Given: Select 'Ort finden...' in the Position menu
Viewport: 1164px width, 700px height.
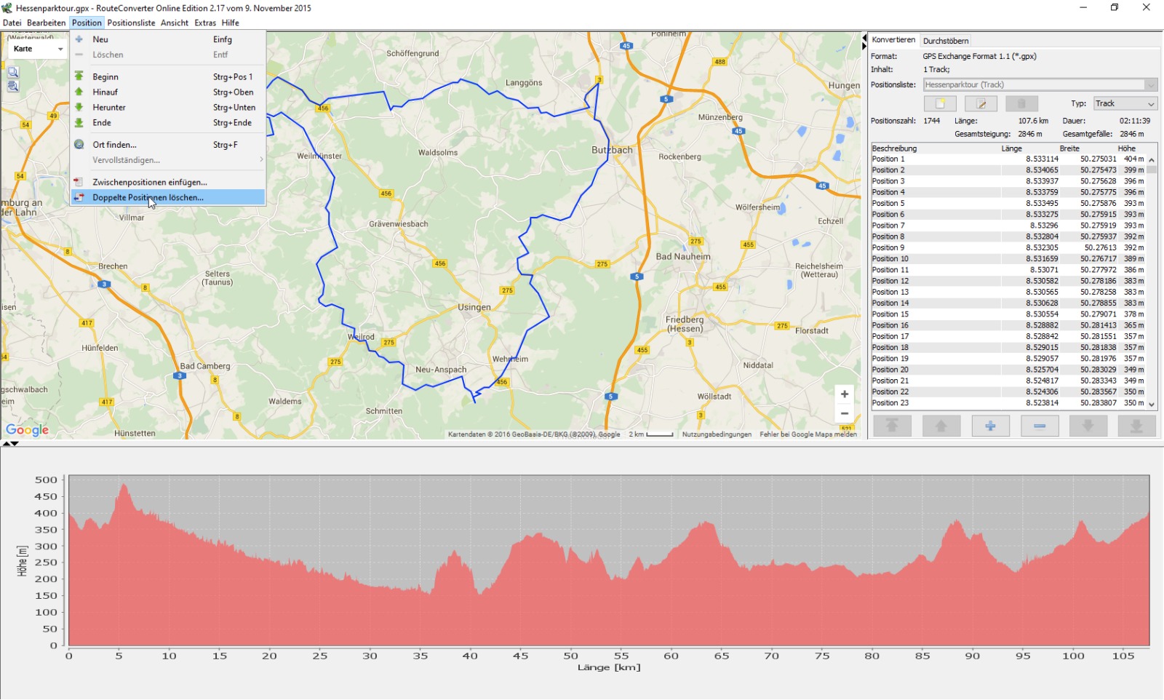Looking at the screenshot, I should pyautogui.click(x=114, y=145).
